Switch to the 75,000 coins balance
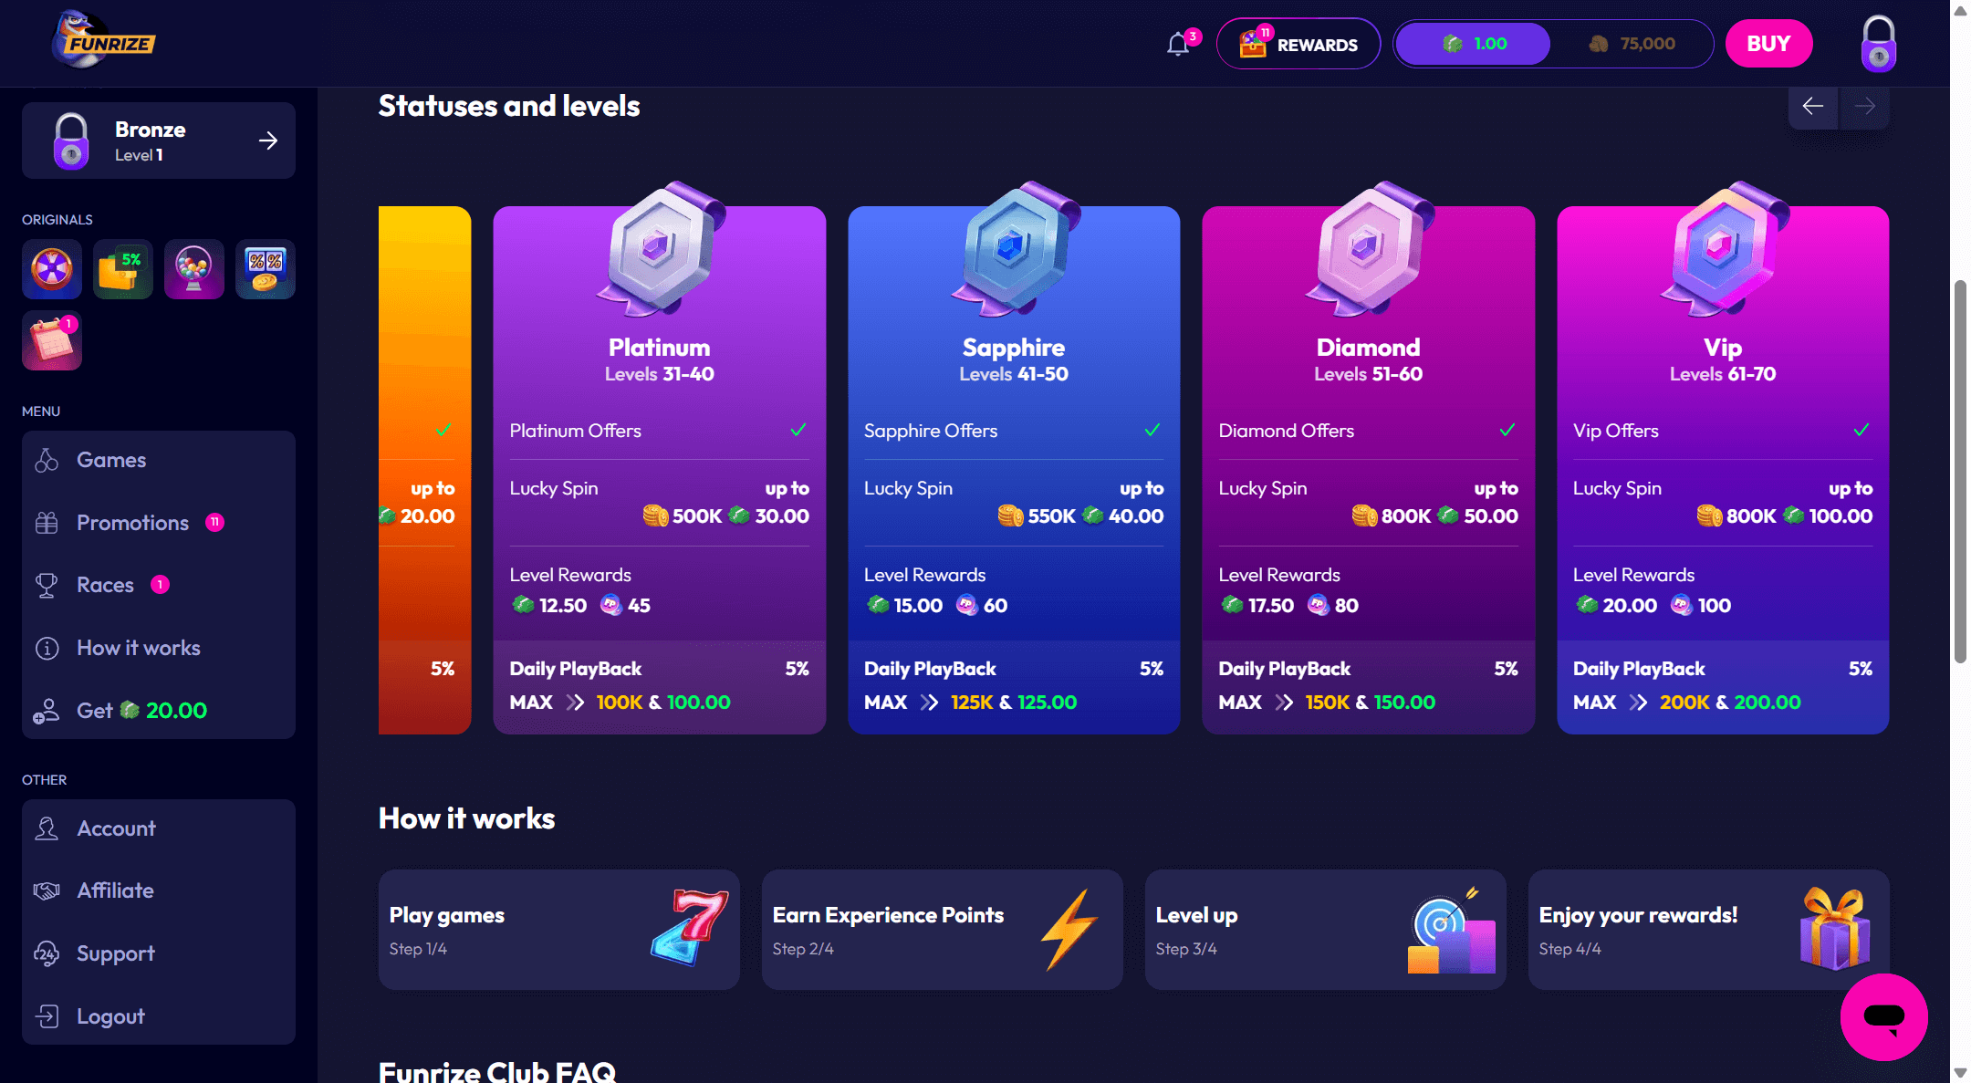This screenshot has height=1083, width=1971. coord(1632,44)
